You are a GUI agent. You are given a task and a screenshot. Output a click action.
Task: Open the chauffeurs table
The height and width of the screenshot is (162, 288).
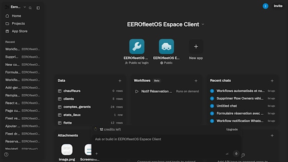(90, 91)
